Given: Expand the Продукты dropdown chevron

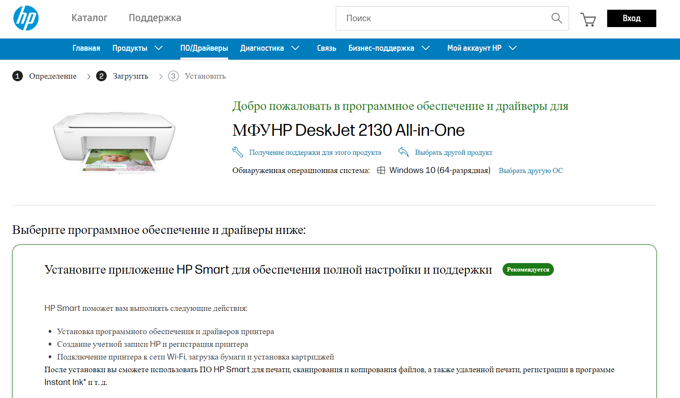Looking at the screenshot, I should pos(159,48).
